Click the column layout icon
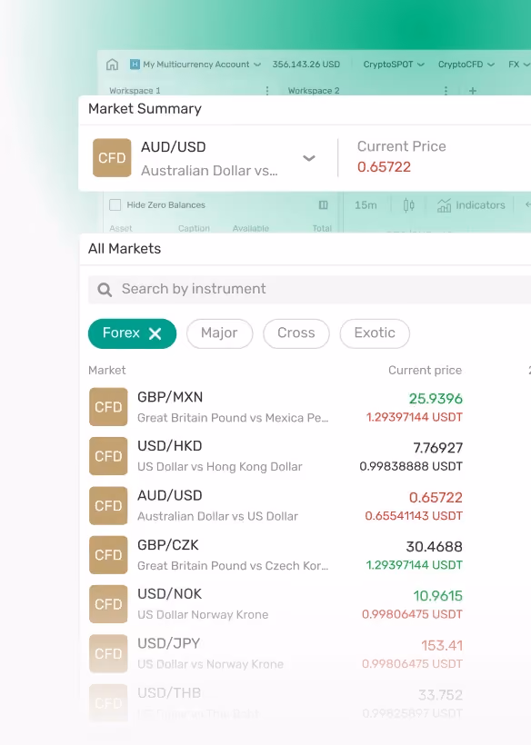531x745 pixels. tap(324, 204)
